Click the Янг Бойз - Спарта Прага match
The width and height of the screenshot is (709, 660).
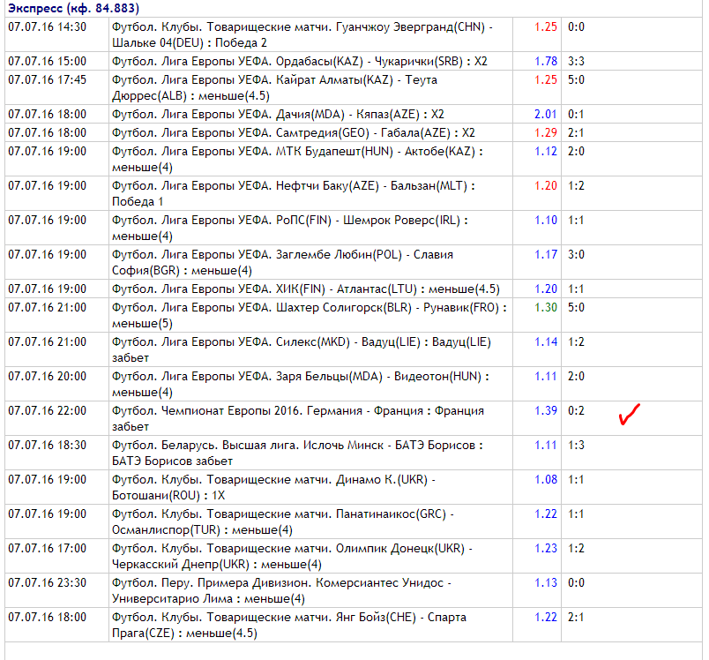(288, 625)
